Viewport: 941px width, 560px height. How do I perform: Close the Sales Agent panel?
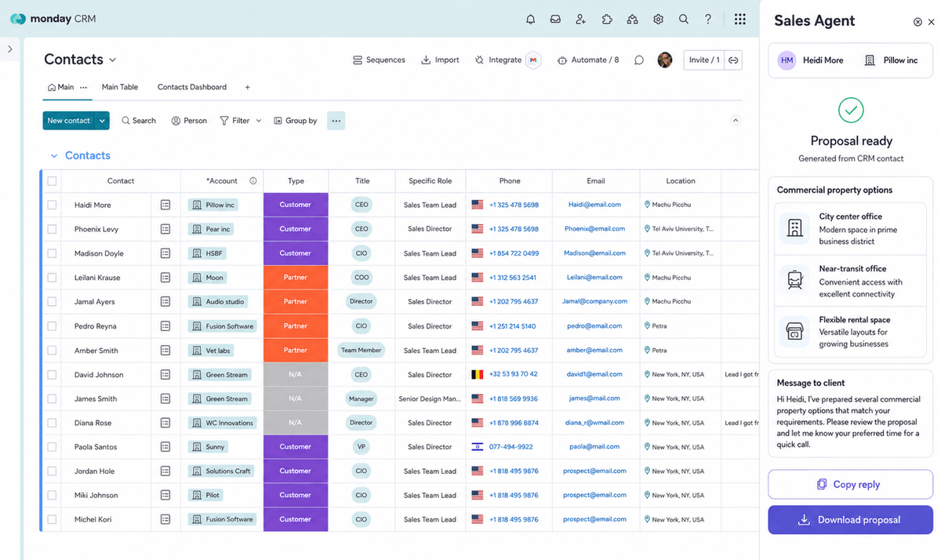coord(932,22)
